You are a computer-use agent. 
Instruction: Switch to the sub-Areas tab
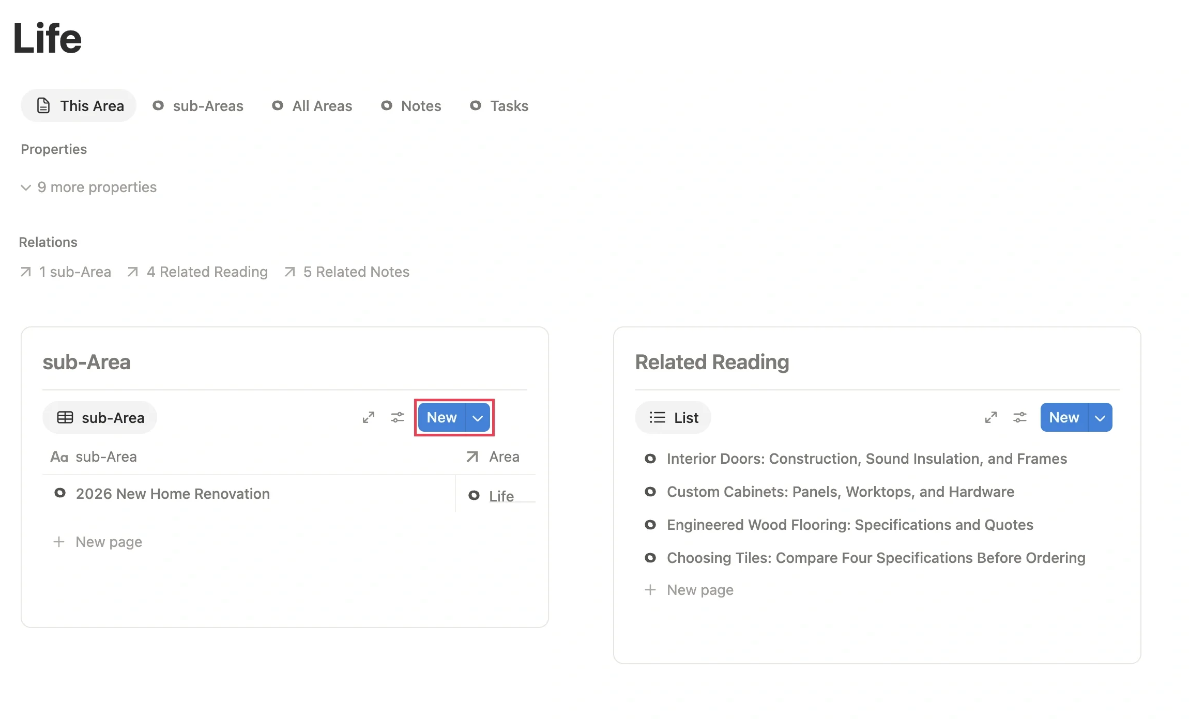tap(198, 106)
